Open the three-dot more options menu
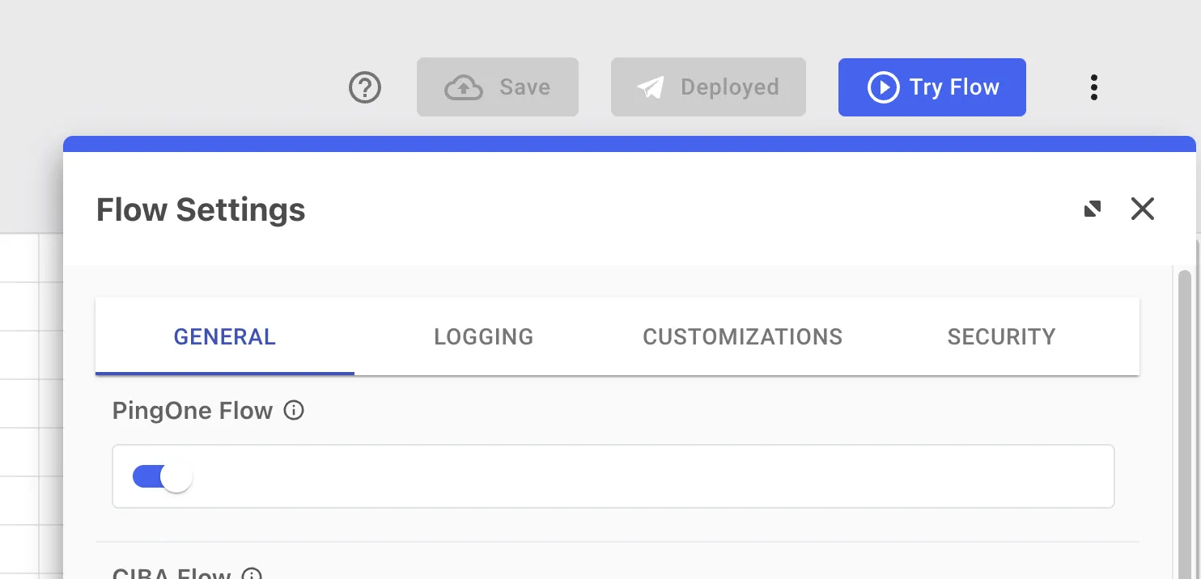This screenshot has width=1201, height=579. point(1094,87)
